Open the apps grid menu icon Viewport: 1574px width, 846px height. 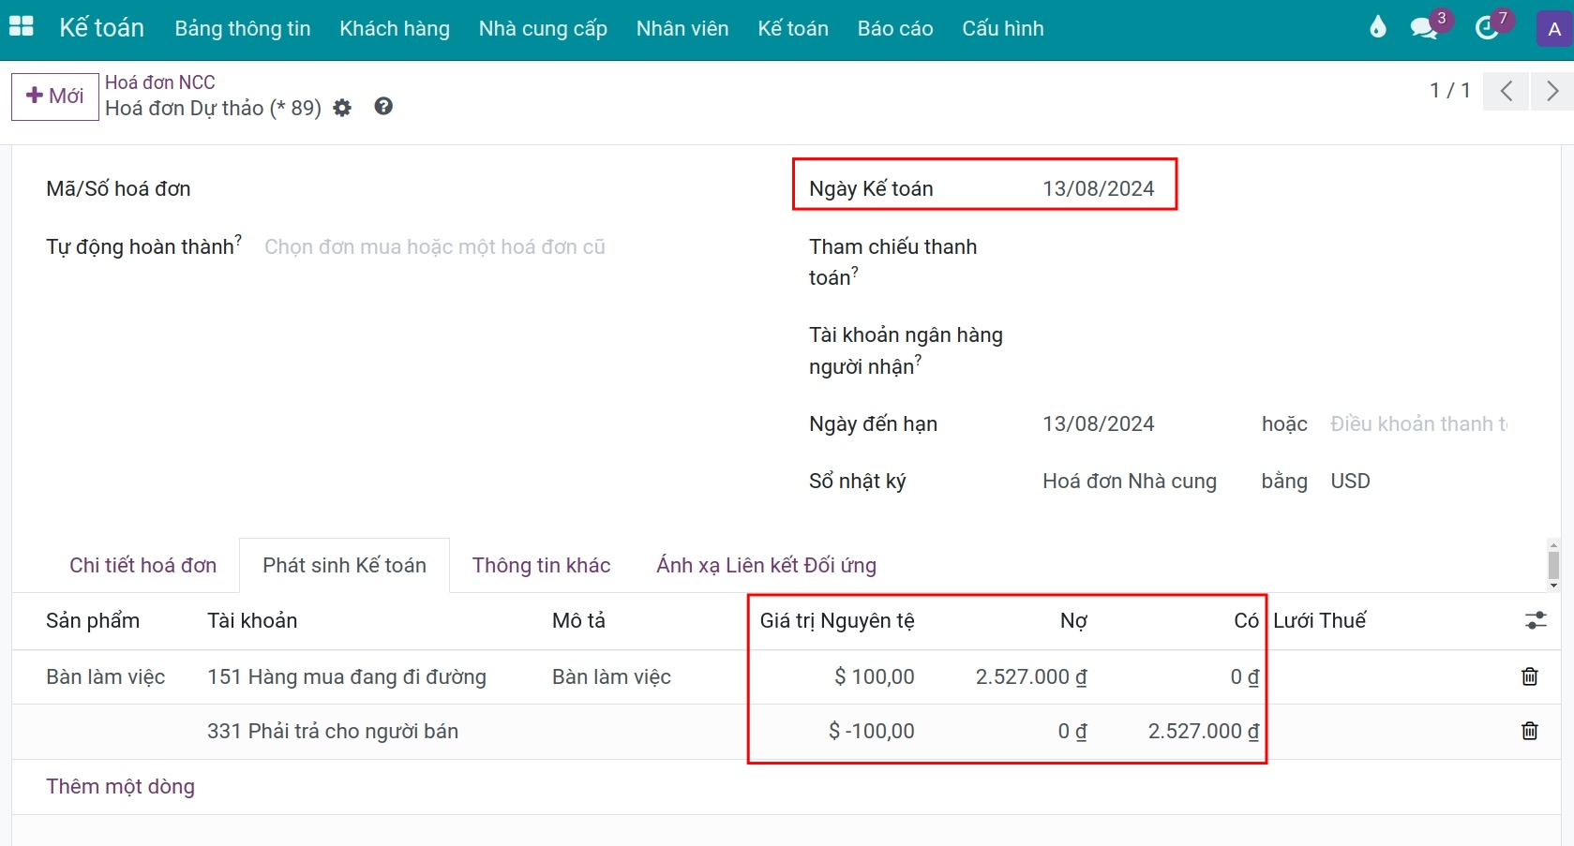pos(21,27)
